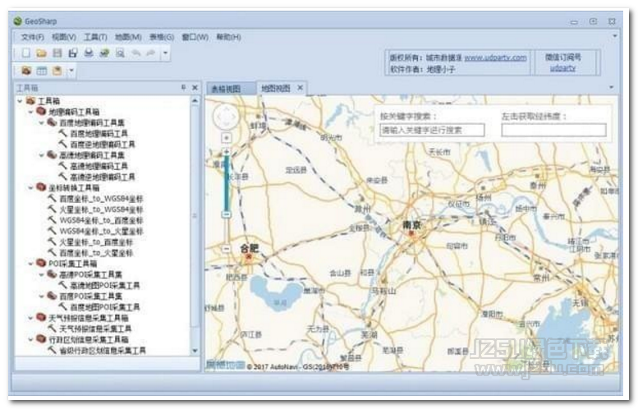
Task: Select the 高德地图POI采集工具 tool
Action: (105, 285)
